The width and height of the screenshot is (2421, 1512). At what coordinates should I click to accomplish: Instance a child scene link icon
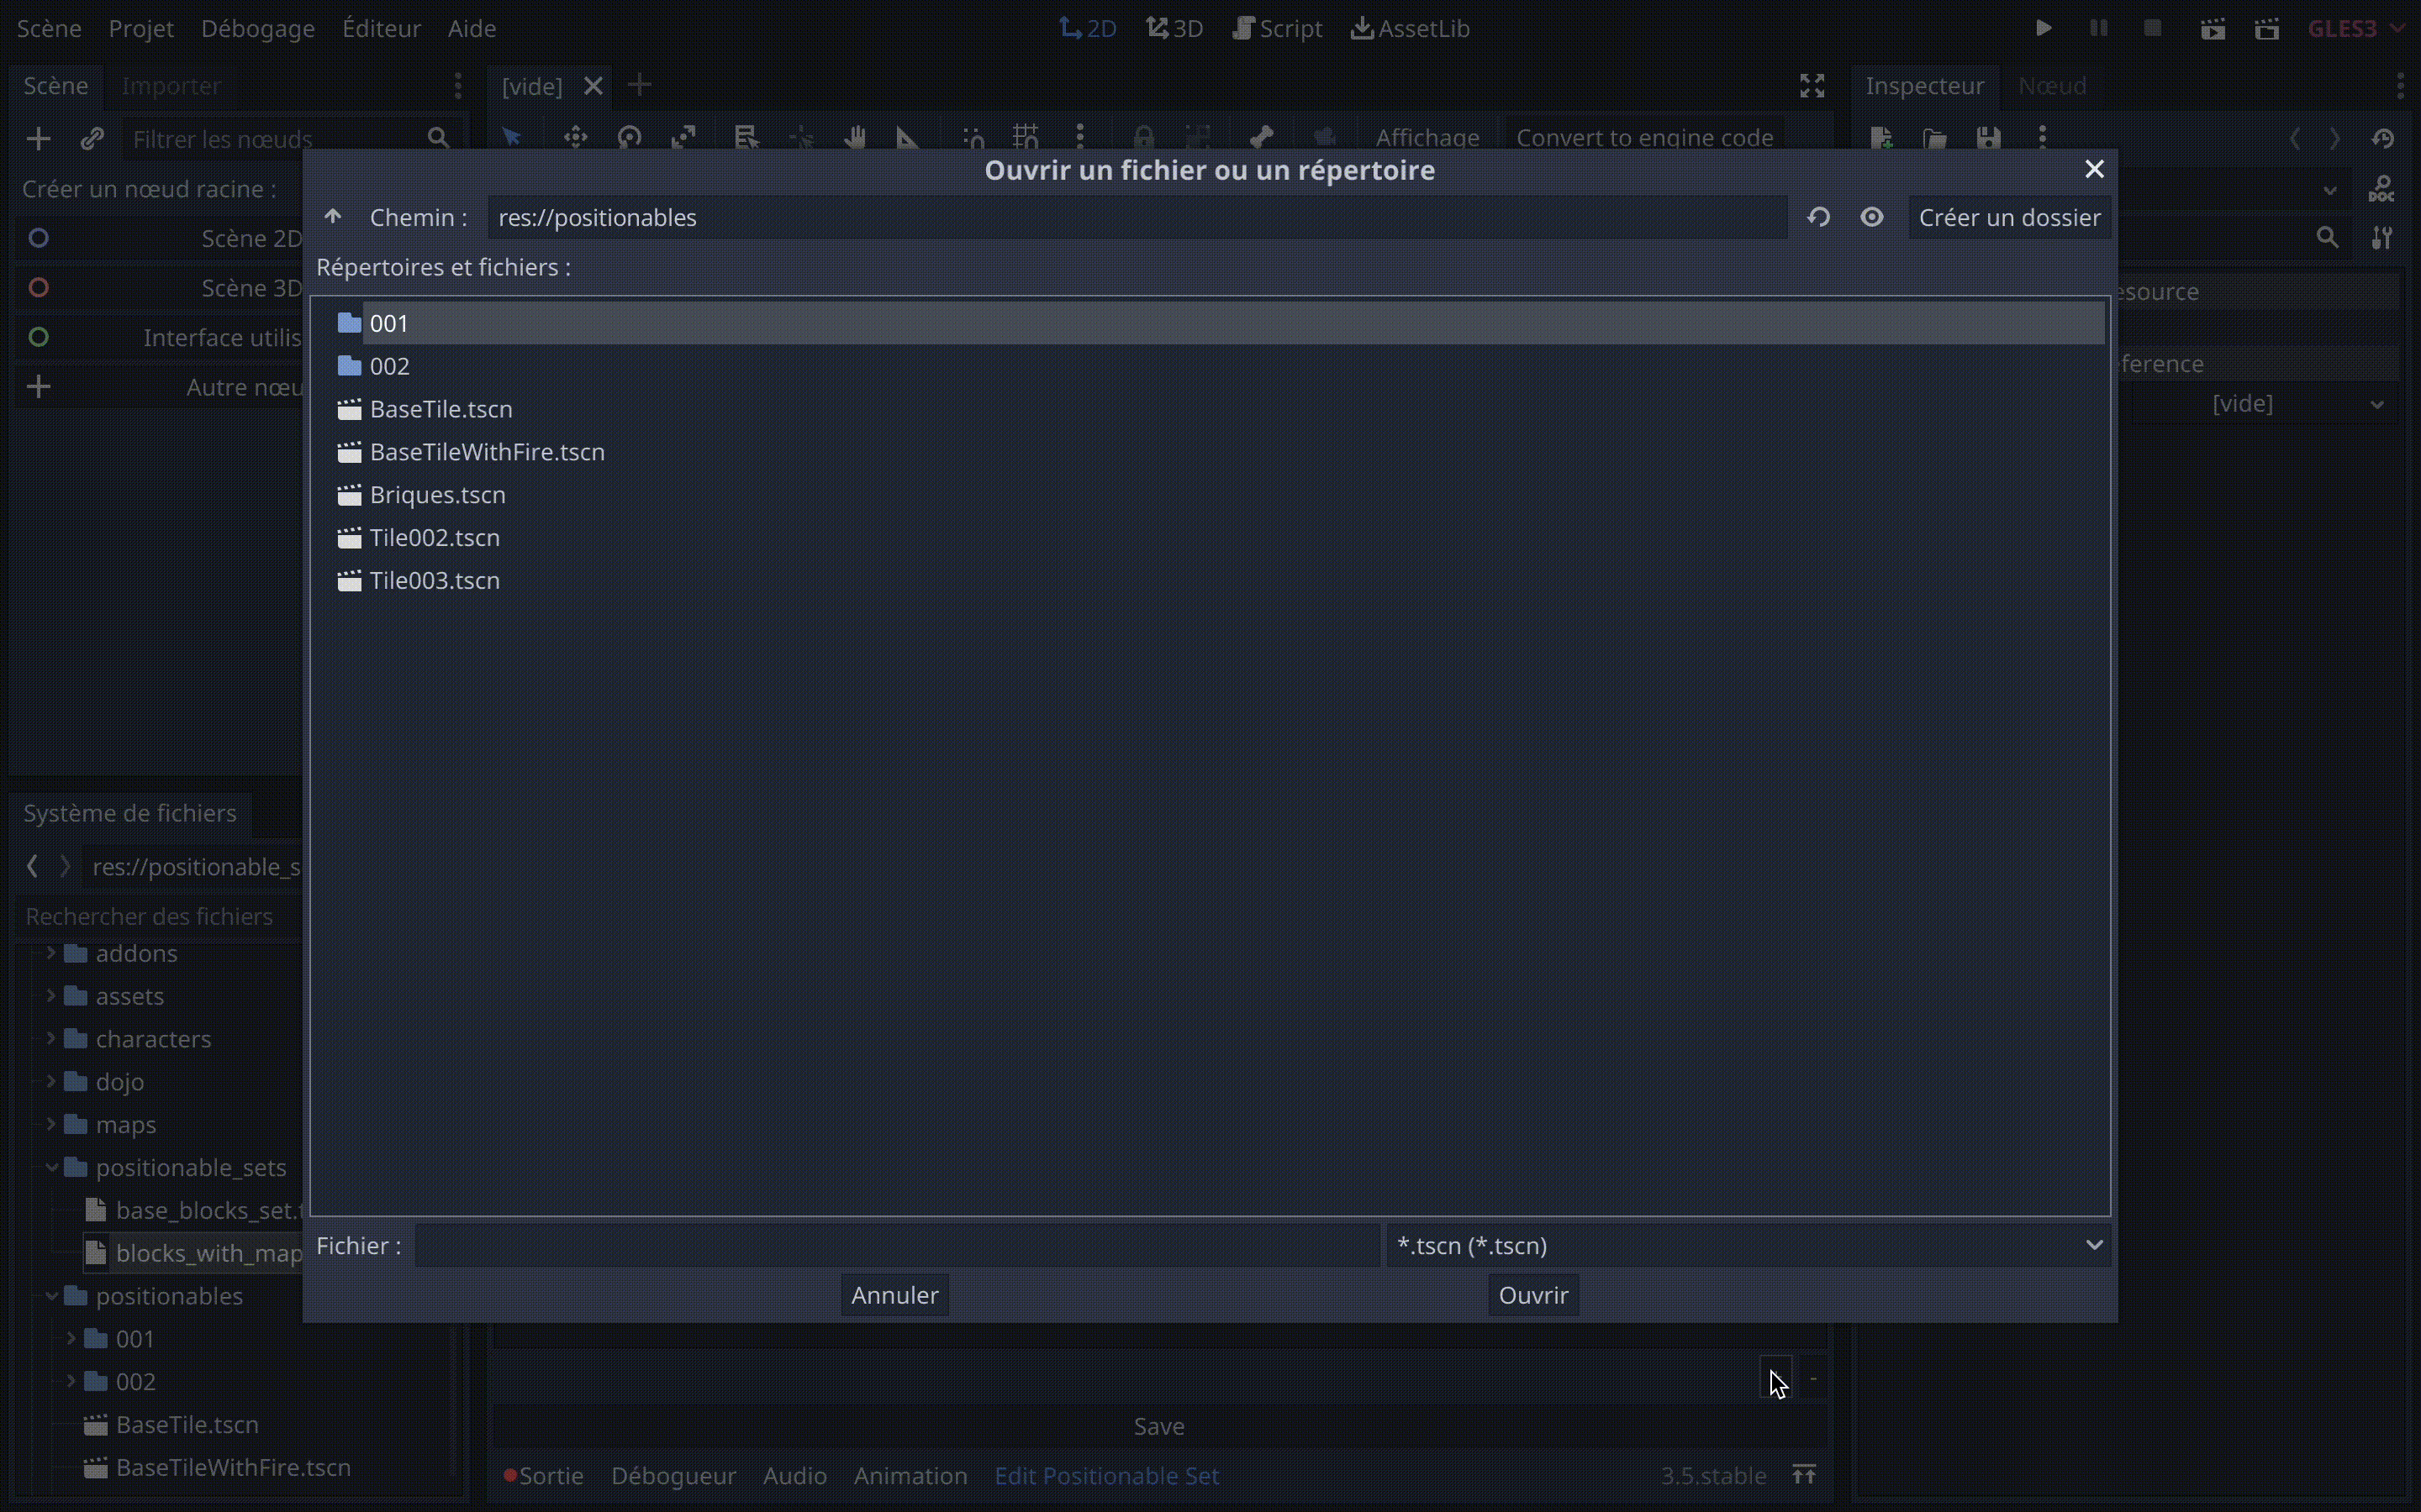(92, 138)
